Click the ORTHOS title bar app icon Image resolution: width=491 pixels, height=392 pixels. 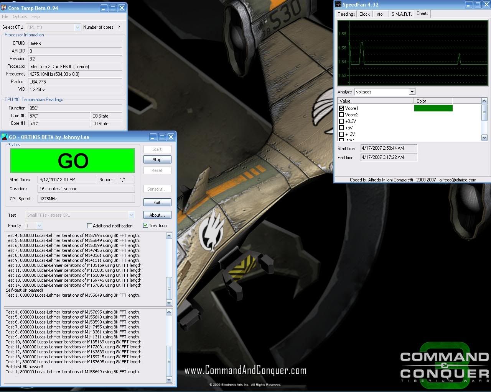[x=5, y=137]
